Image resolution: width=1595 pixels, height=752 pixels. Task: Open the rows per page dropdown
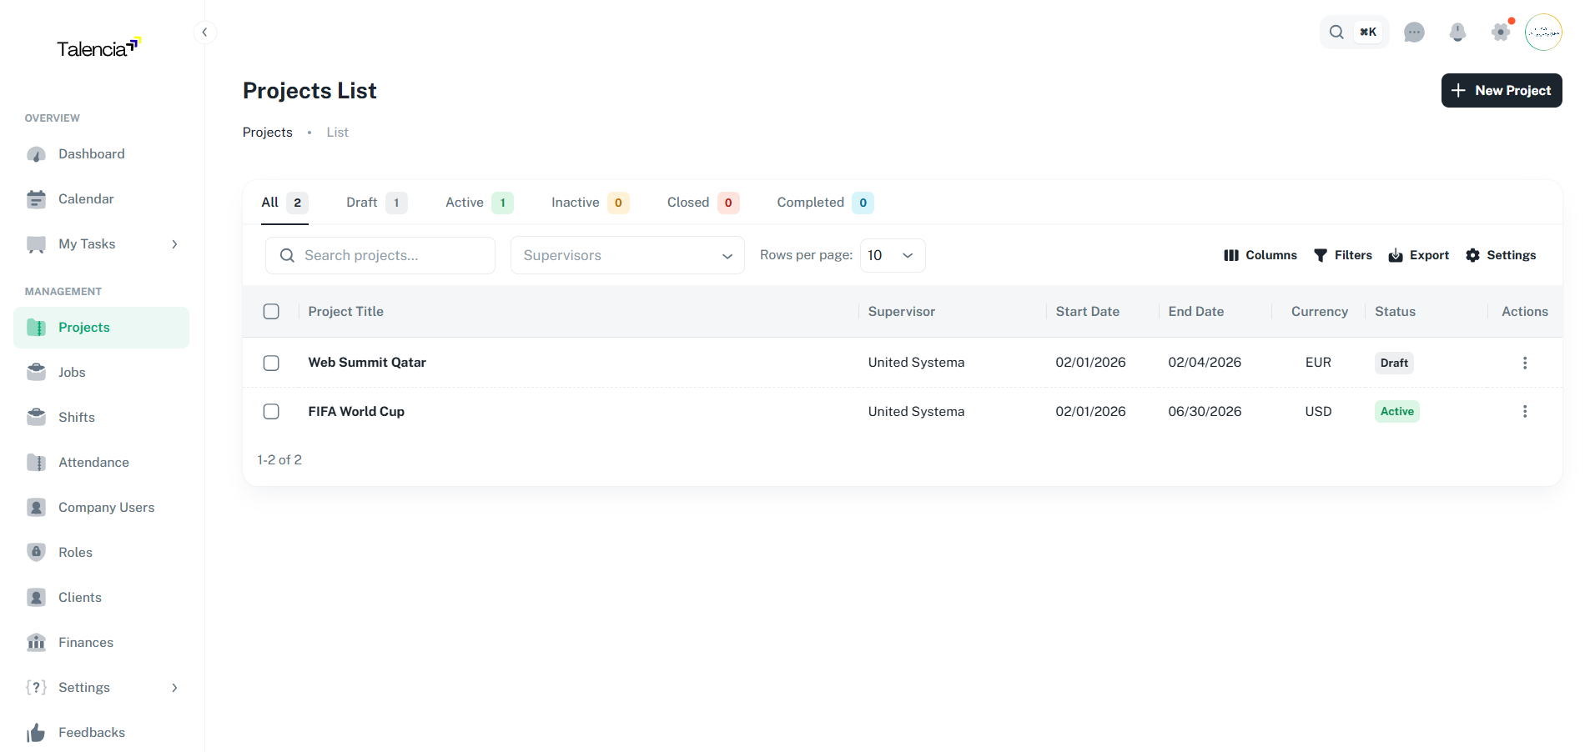pyautogui.click(x=891, y=255)
